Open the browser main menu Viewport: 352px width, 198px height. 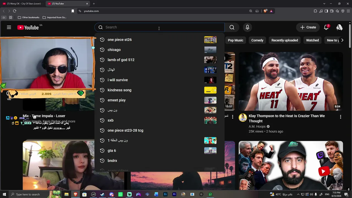(x=348, y=11)
